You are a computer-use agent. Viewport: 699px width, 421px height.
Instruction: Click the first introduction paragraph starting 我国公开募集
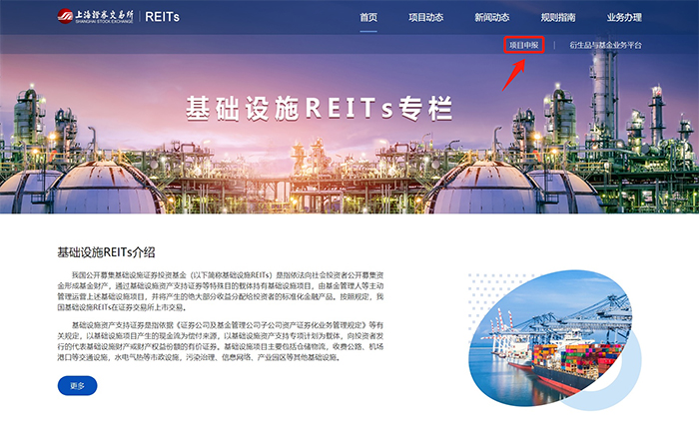(221, 291)
